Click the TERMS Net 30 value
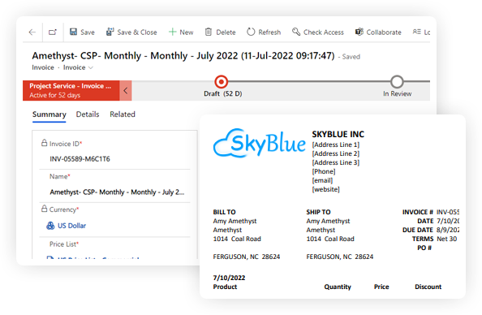Image resolution: width=482 pixels, height=315 pixels. pyautogui.click(x=447, y=239)
